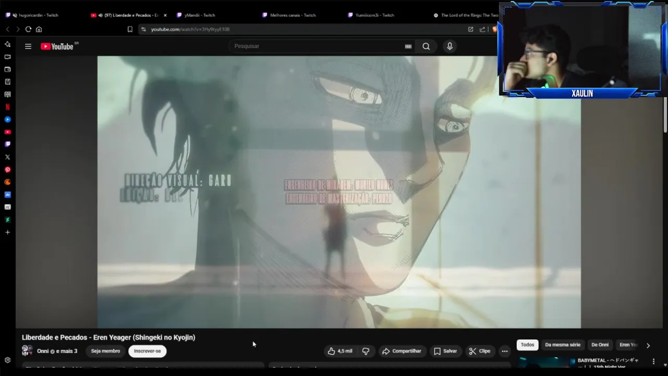This screenshot has height=376, width=668.
Task: Open Pinterest from the browser sidebar
Action: 7,170
